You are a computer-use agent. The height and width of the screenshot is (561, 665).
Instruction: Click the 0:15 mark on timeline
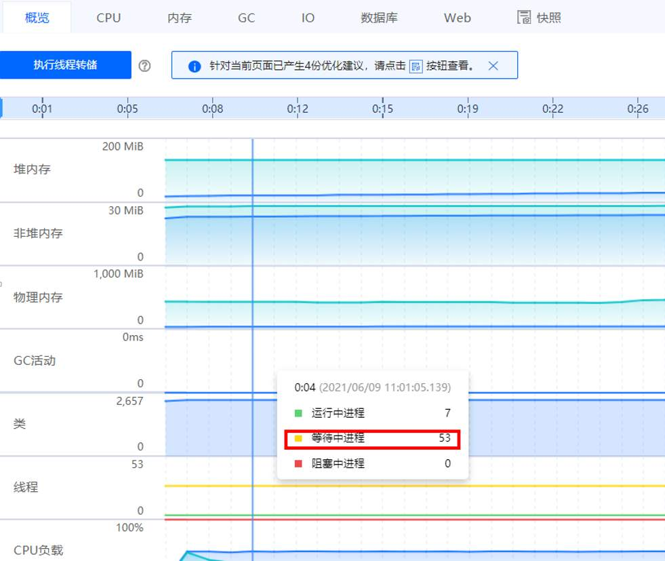[x=382, y=109]
